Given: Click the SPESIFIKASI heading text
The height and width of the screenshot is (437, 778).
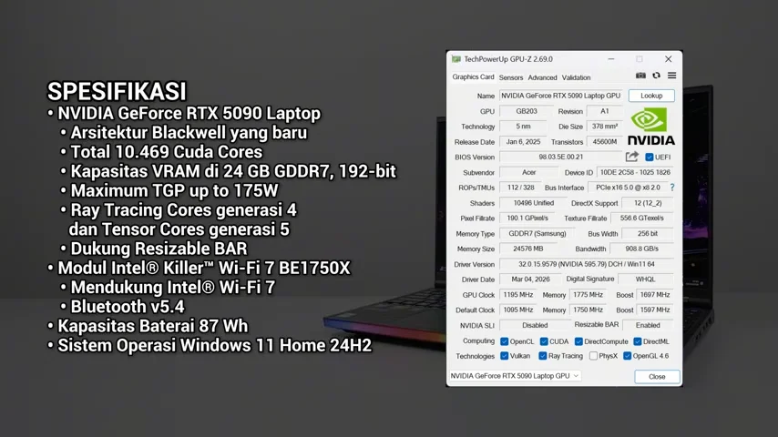Looking at the screenshot, I should (117, 91).
